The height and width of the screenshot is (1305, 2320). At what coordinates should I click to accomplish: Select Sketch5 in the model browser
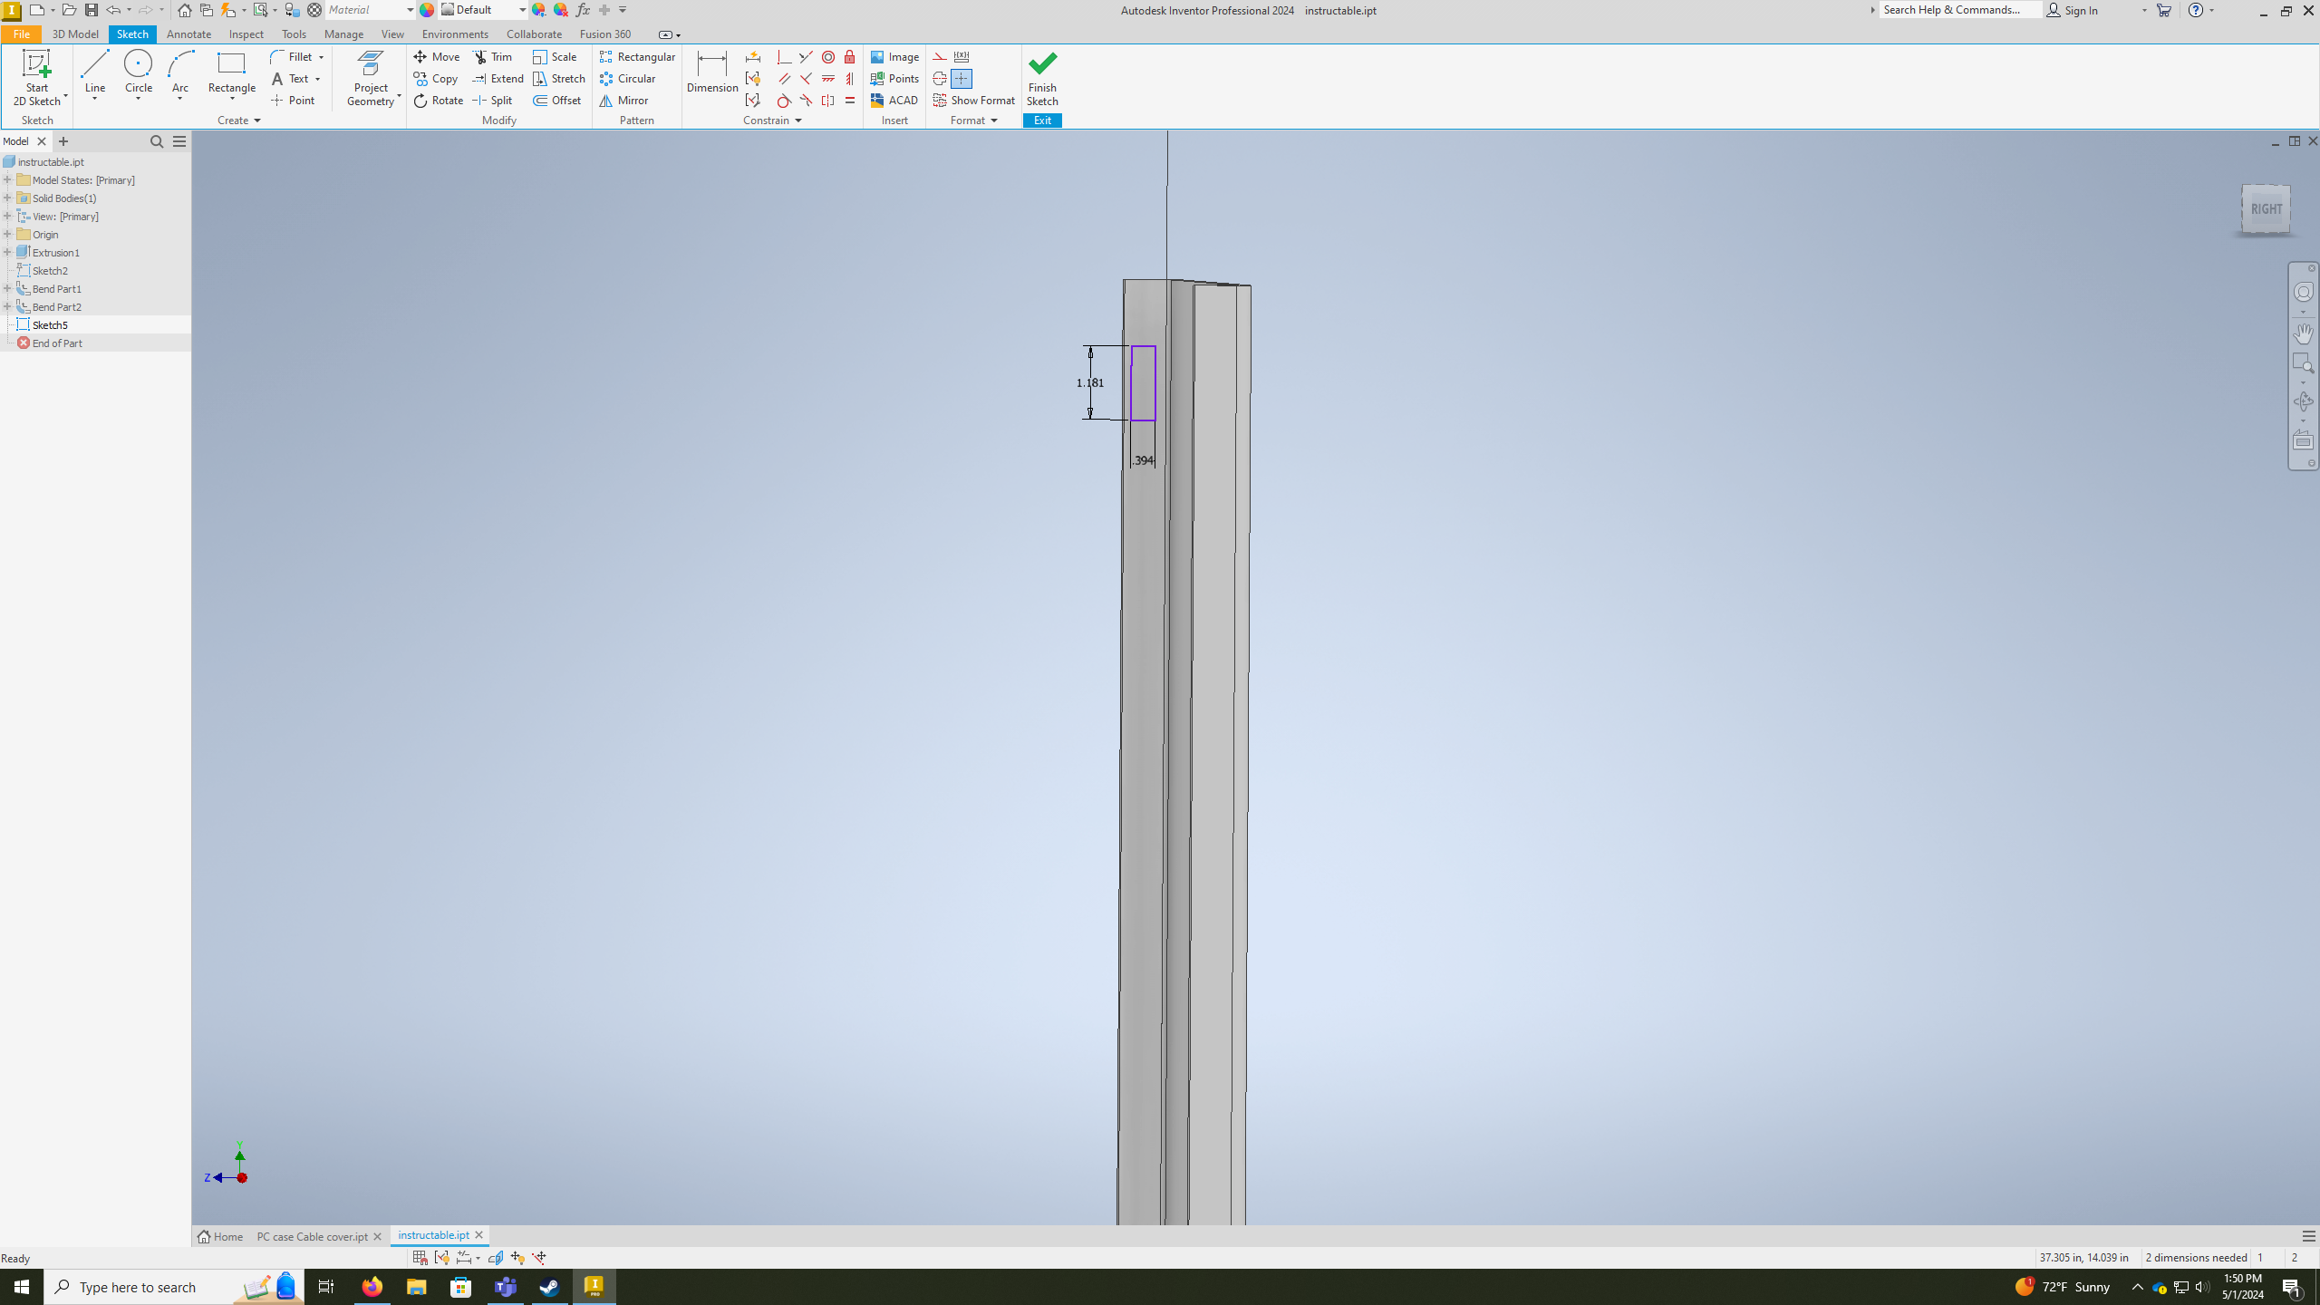pyautogui.click(x=50, y=324)
